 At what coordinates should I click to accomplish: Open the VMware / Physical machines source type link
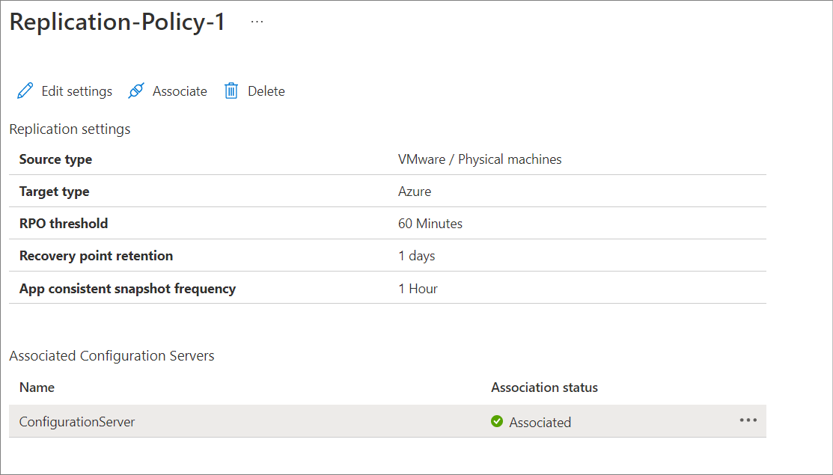pyautogui.click(x=480, y=159)
